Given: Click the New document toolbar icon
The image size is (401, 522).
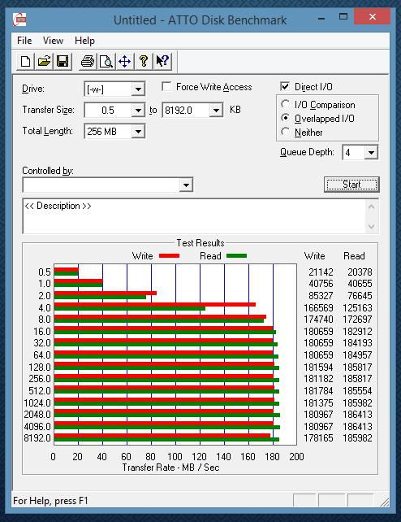Looking at the screenshot, I should [x=26, y=61].
